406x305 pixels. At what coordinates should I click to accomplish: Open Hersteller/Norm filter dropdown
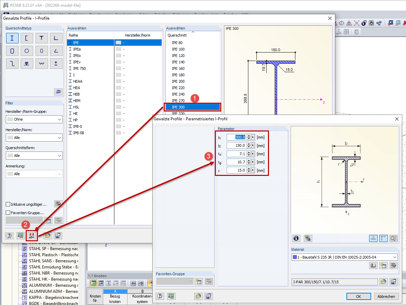34,138
